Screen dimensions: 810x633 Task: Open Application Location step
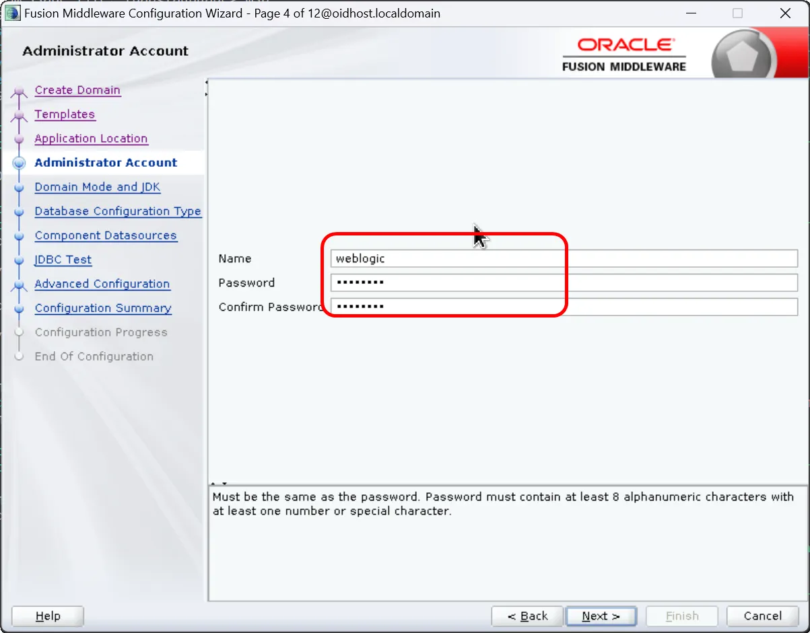[x=91, y=139]
